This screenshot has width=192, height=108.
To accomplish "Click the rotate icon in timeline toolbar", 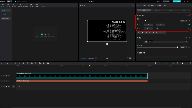I will (x=44, y=63).
